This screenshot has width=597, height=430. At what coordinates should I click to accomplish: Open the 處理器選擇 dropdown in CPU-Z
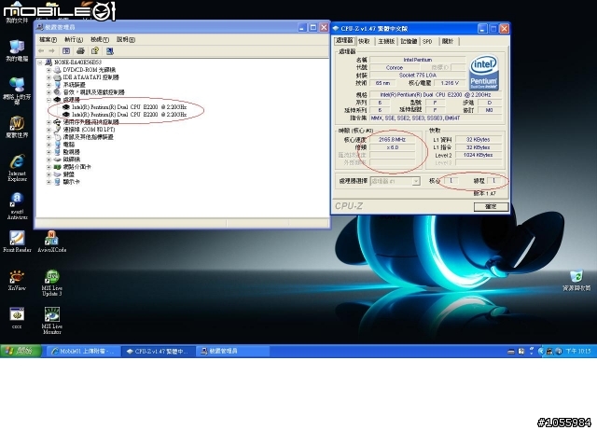[395, 181]
